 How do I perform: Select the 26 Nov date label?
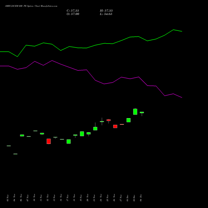click(x=114, y=198)
